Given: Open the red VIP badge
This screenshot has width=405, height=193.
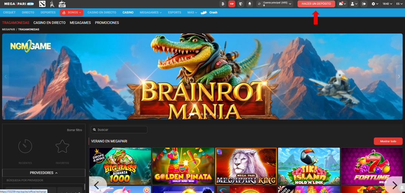Looking at the screenshot, I should [x=232, y=4].
